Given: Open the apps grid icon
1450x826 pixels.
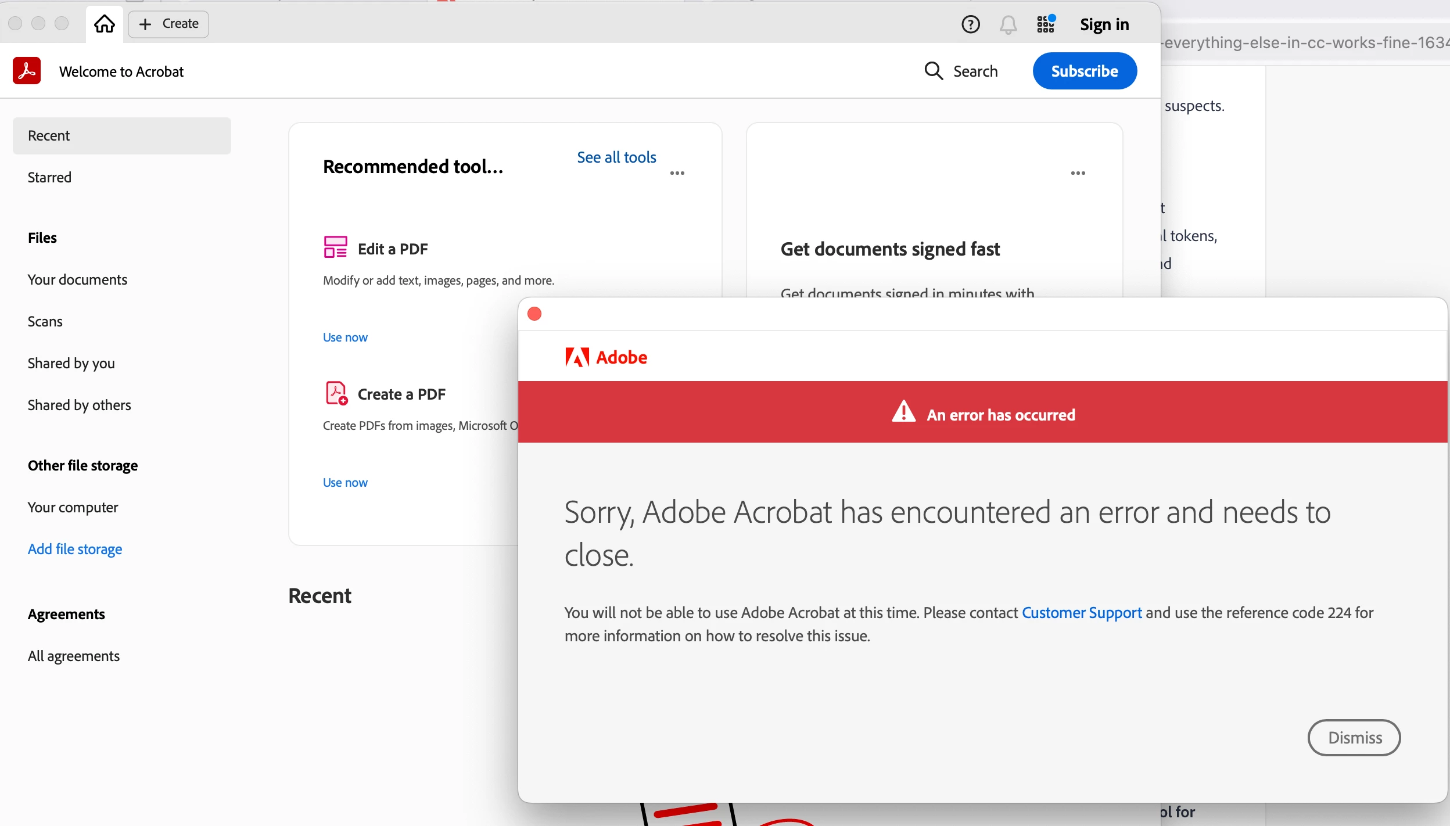Looking at the screenshot, I should pyautogui.click(x=1046, y=24).
